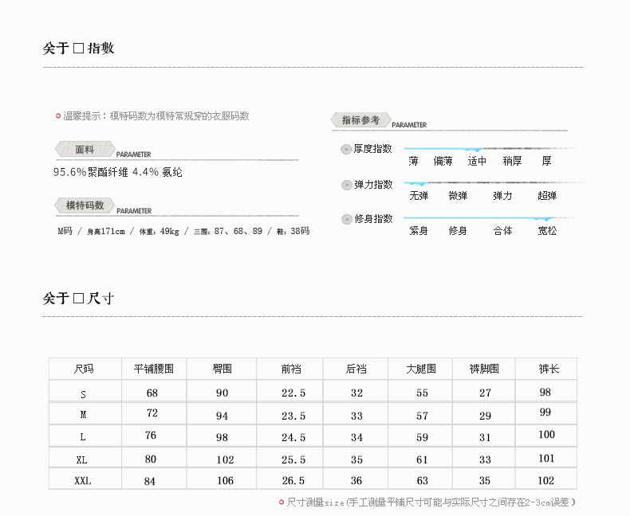
Task: Select thickness option 厚
Action: pyautogui.click(x=546, y=162)
